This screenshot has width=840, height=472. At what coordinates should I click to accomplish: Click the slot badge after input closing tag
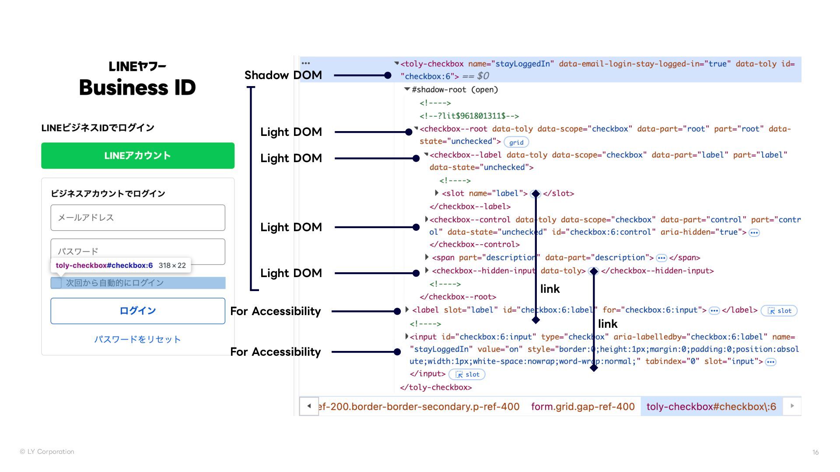point(467,375)
